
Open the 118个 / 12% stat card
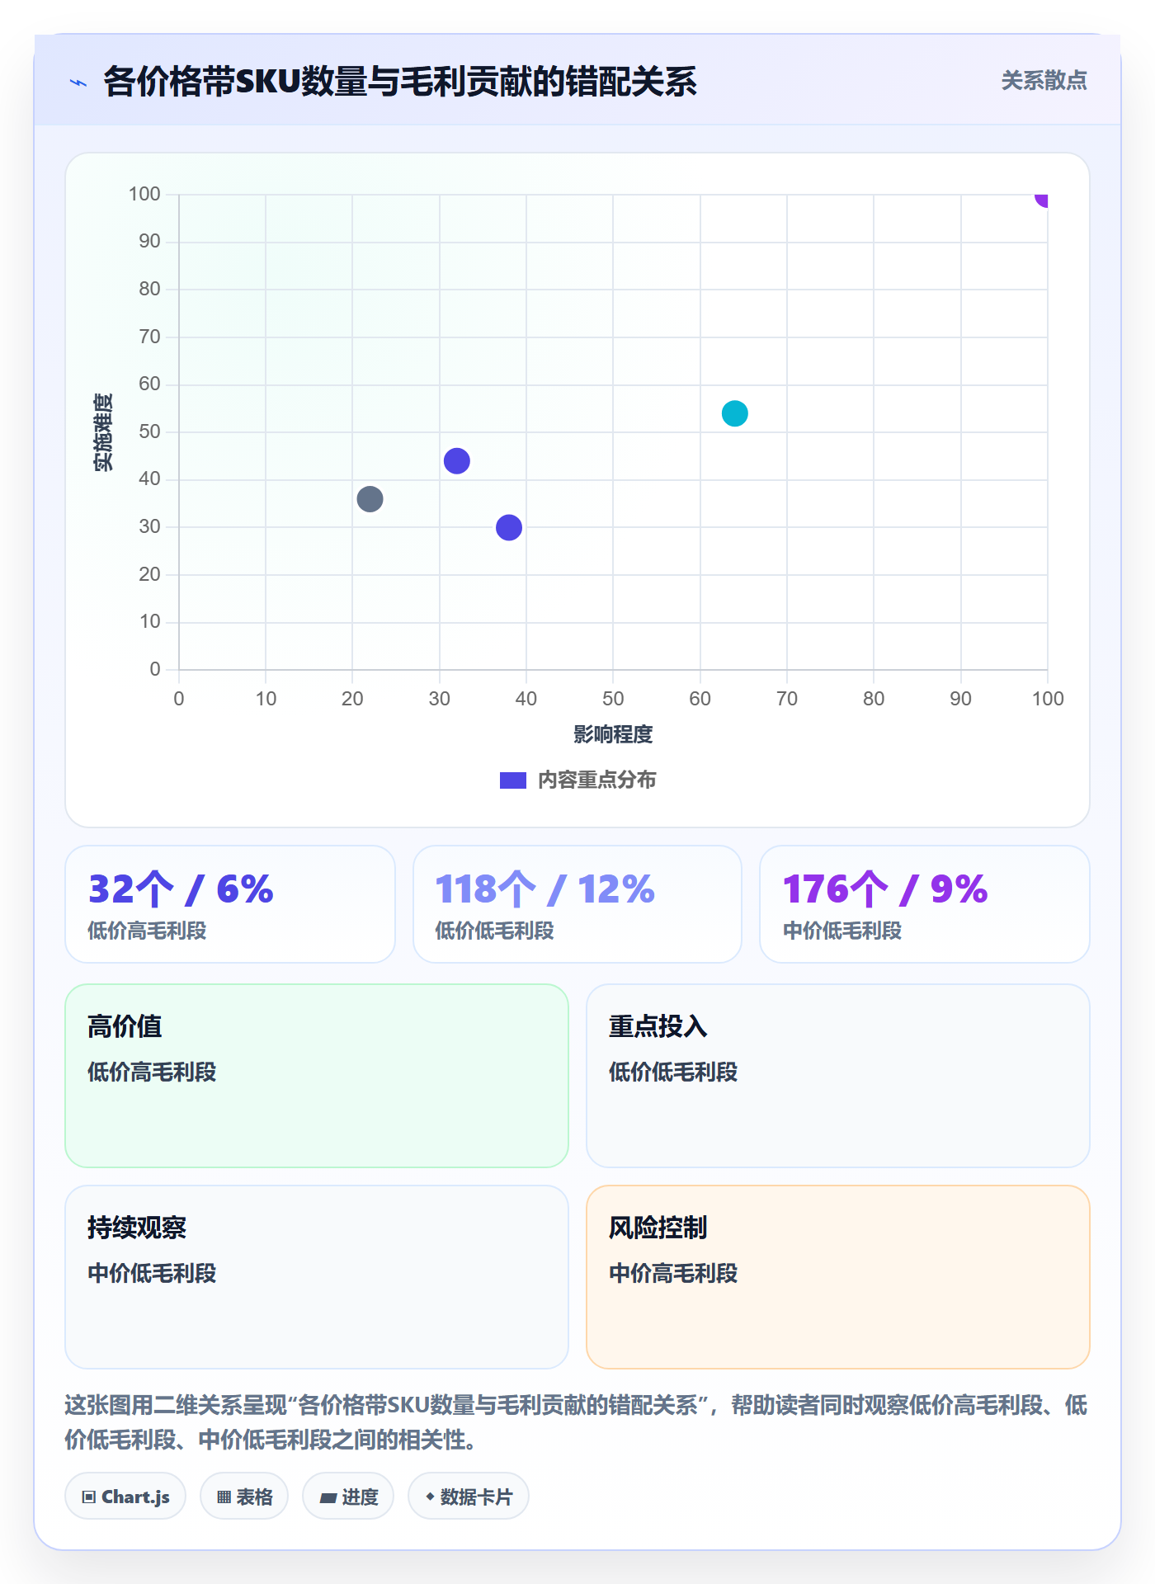coord(577,904)
